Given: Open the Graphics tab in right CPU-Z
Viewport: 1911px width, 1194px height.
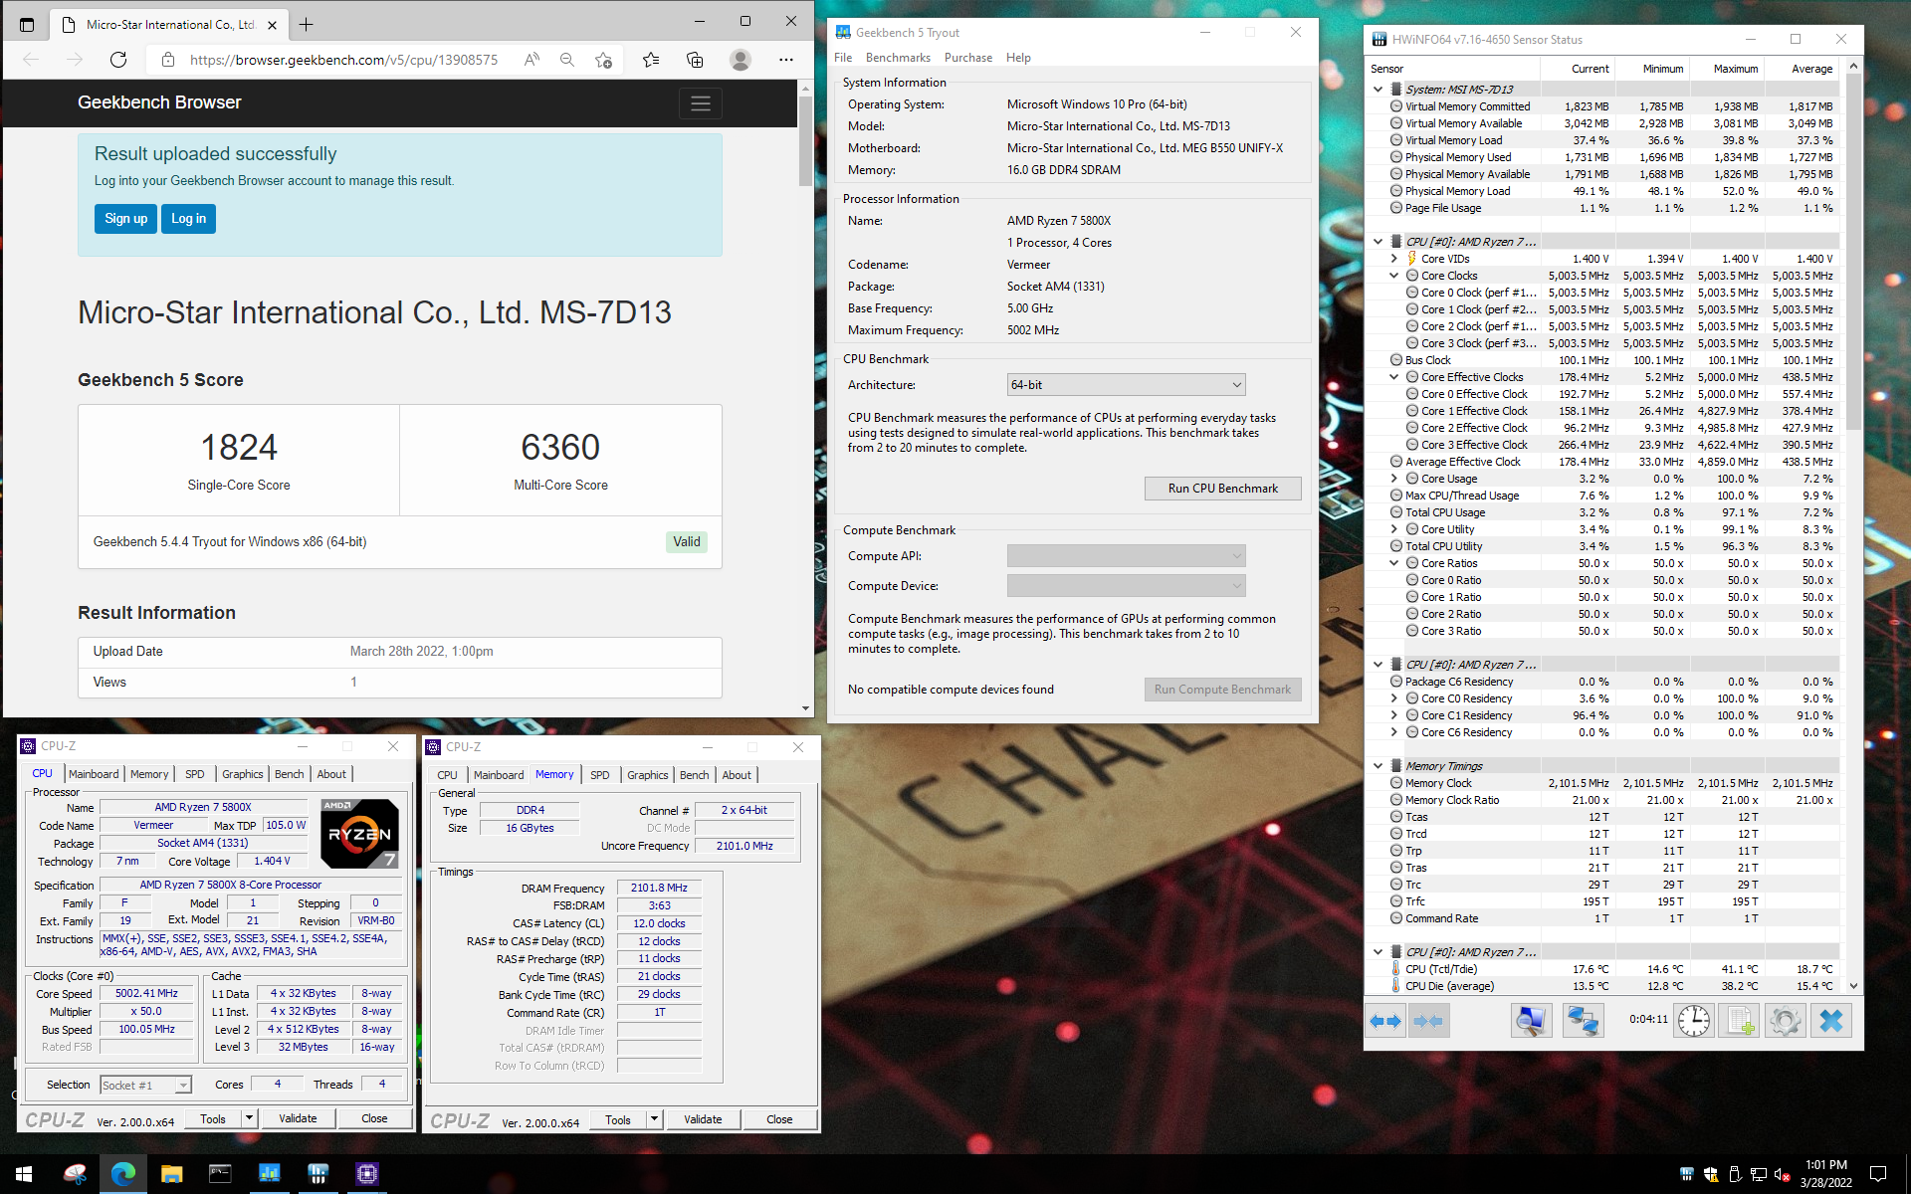Looking at the screenshot, I should point(648,775).
